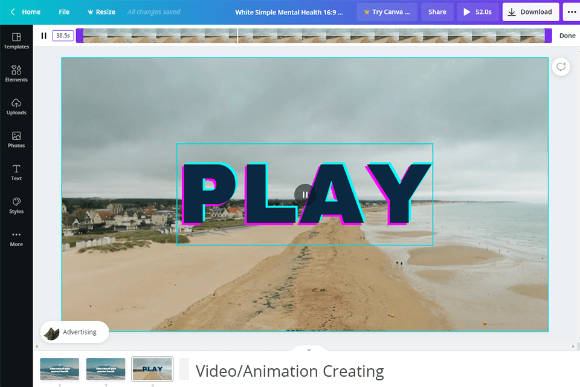
Task: Pause the video using the center overlay button
Action: pyautogui.click(x=304, y=195)
